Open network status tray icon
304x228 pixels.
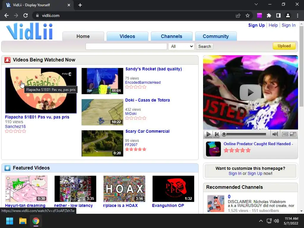click(x=269, y=221)
